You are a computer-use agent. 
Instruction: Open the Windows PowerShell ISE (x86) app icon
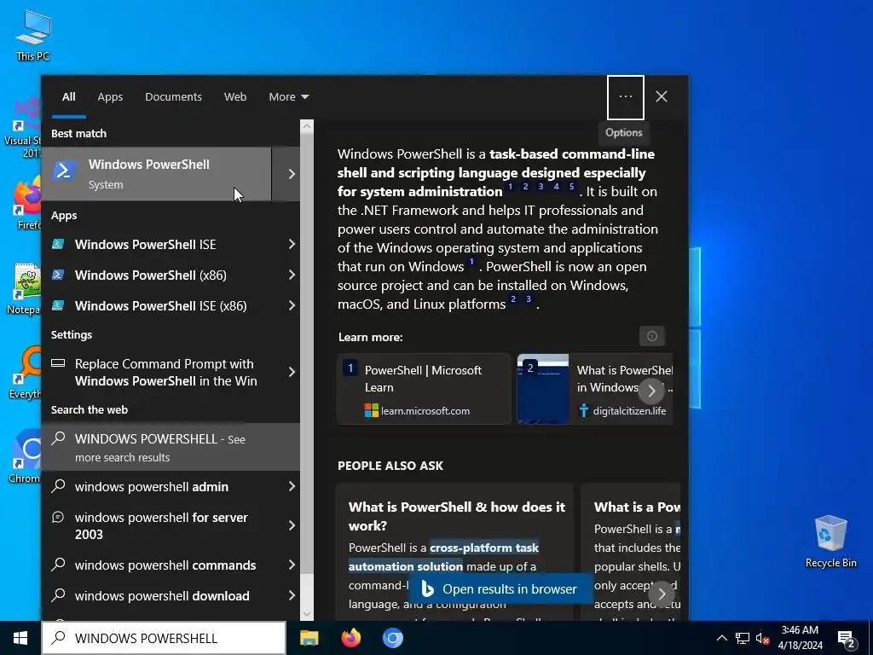[58, 305]
